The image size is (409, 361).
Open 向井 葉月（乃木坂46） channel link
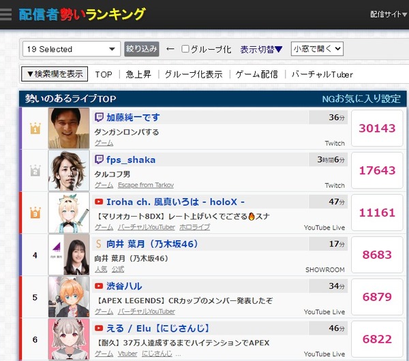pyautogui.click(x=152, y=244)
